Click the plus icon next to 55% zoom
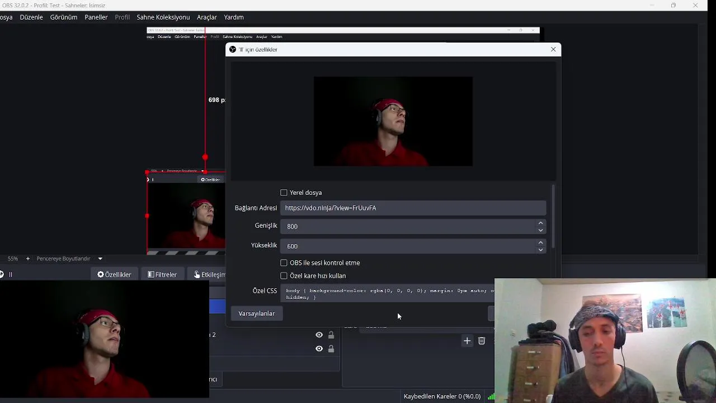 pyautogui.click(x=28, y=259)
